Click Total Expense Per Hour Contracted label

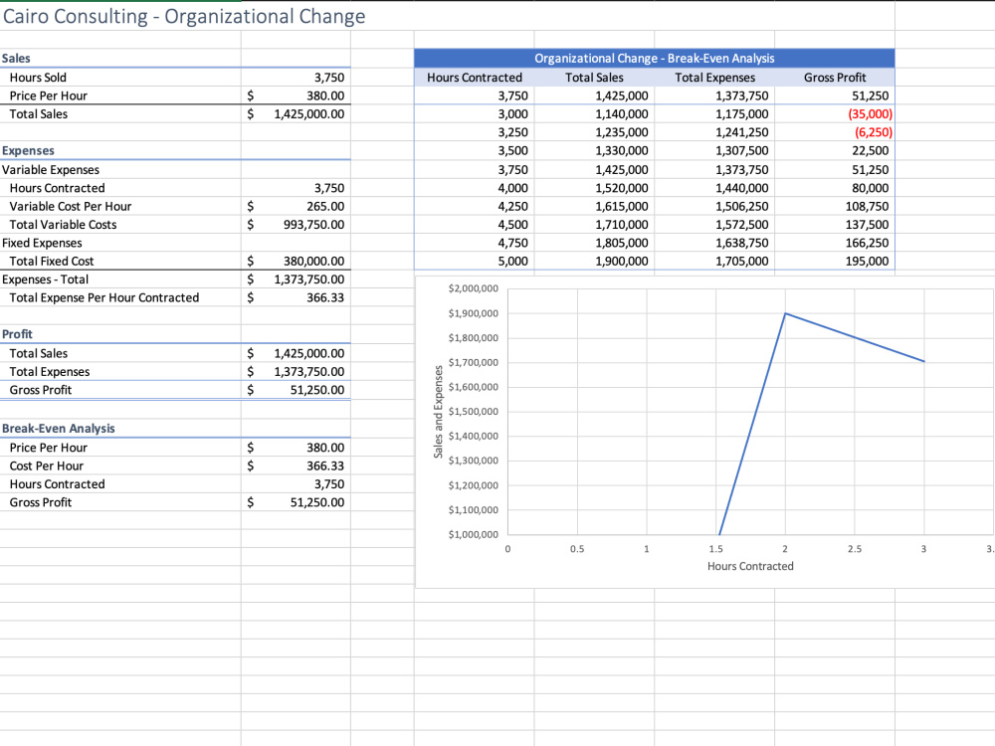[x=104, y=298]
